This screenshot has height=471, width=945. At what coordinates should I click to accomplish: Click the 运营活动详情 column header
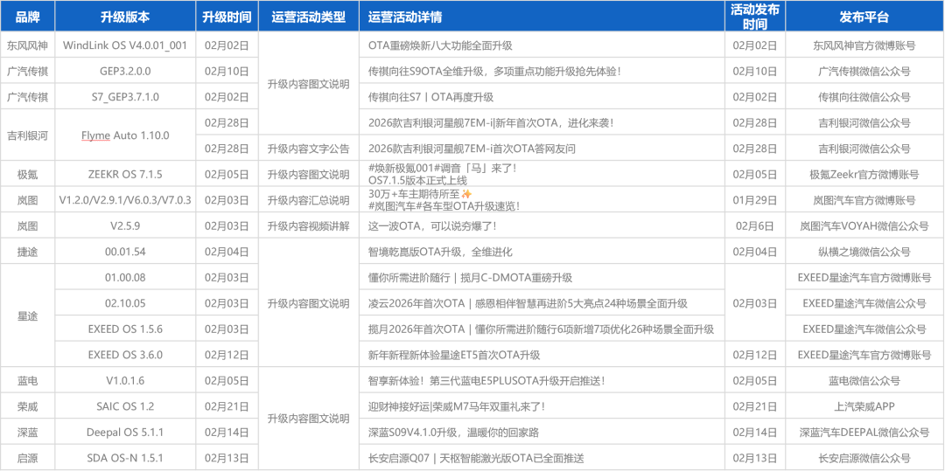click(542, 17)
